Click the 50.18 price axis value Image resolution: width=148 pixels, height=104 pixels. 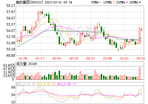point(11,49)
